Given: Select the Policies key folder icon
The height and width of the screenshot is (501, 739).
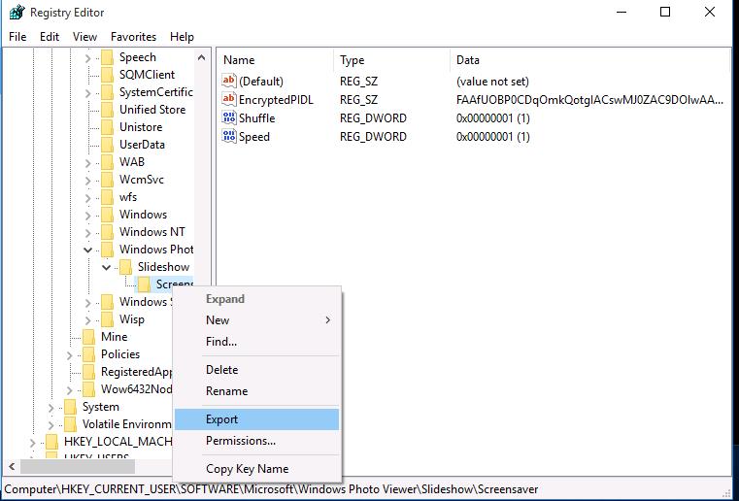Looking at the screenshot, I should pyautogui.click(x=89, y=354).
